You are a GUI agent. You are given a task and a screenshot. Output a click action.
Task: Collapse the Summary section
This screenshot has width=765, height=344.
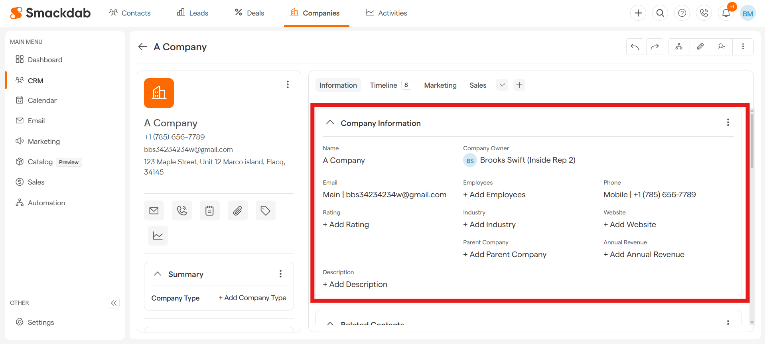point(158,274)
